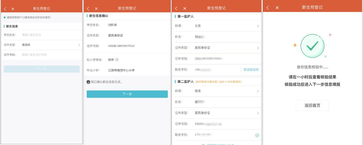Image resolution: width=363 pixels, height=145 pixels.
Task: Click back arrow on the leftmost 新生信息 screen
Action: click(x=5, y=8)
